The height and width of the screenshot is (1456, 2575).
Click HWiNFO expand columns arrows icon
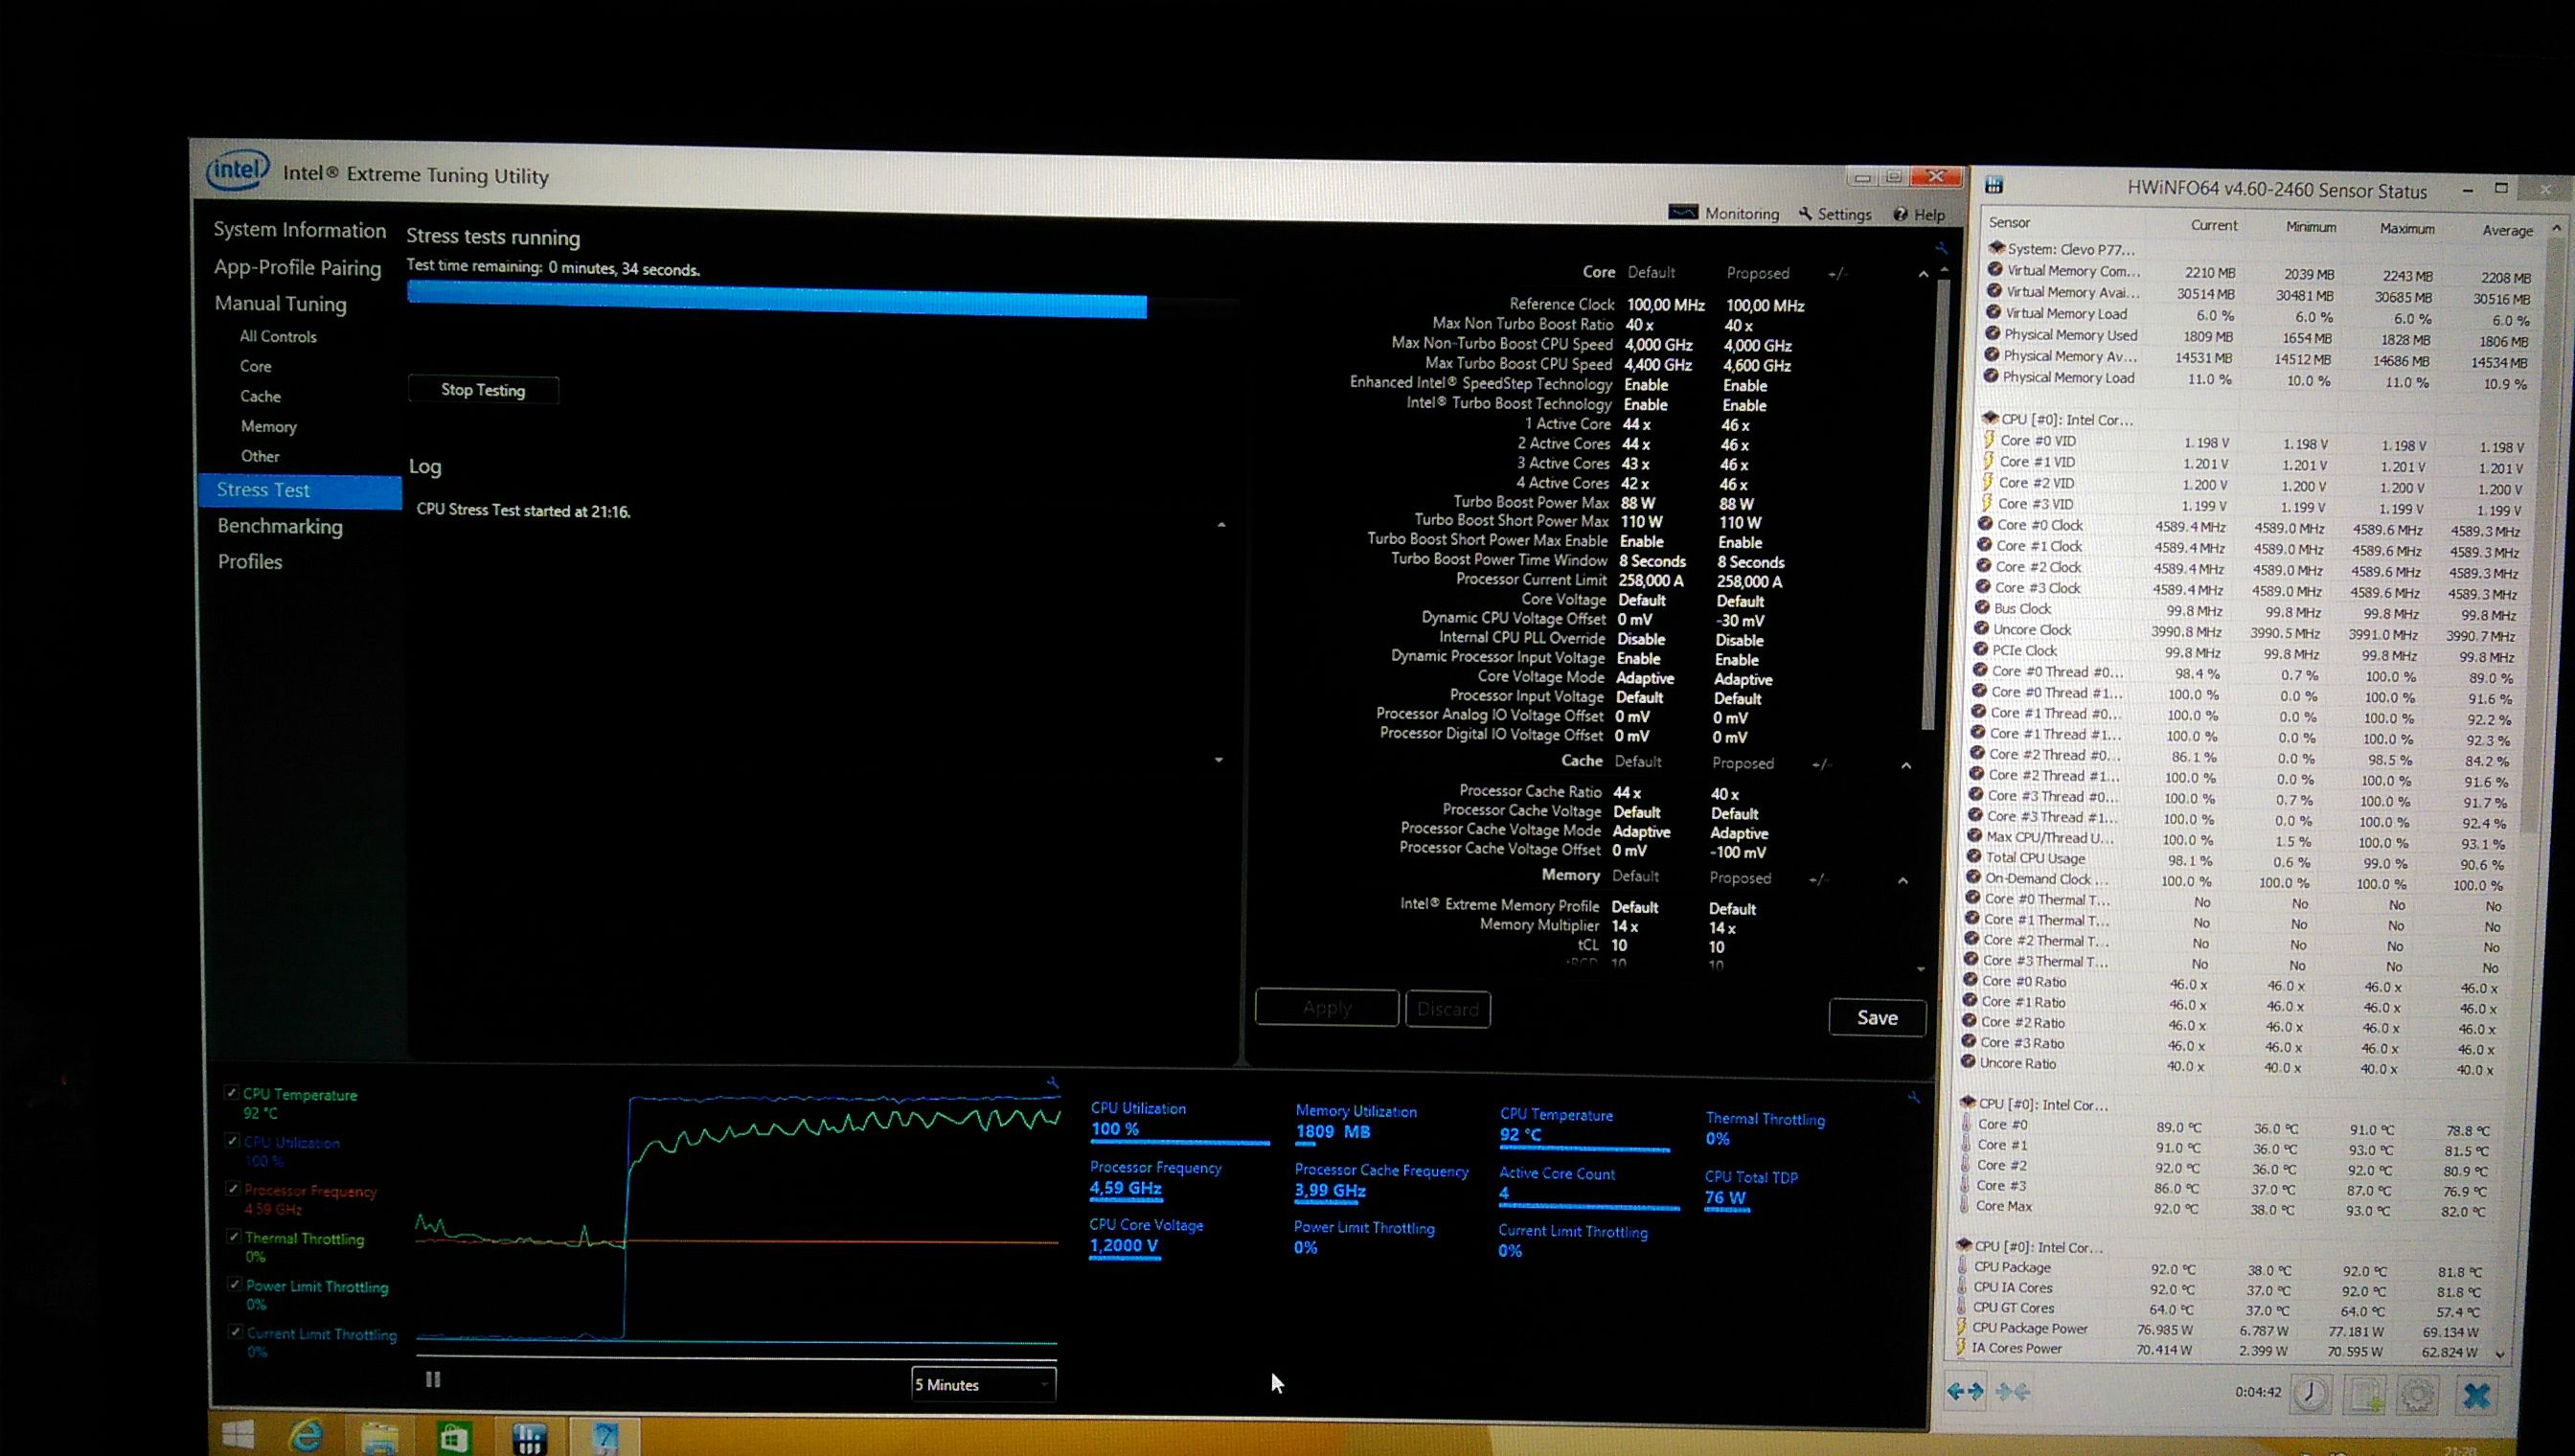[1965, 1391]
